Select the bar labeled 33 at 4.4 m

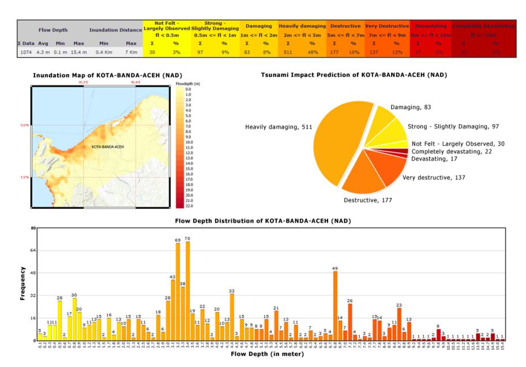click(232, 317)
